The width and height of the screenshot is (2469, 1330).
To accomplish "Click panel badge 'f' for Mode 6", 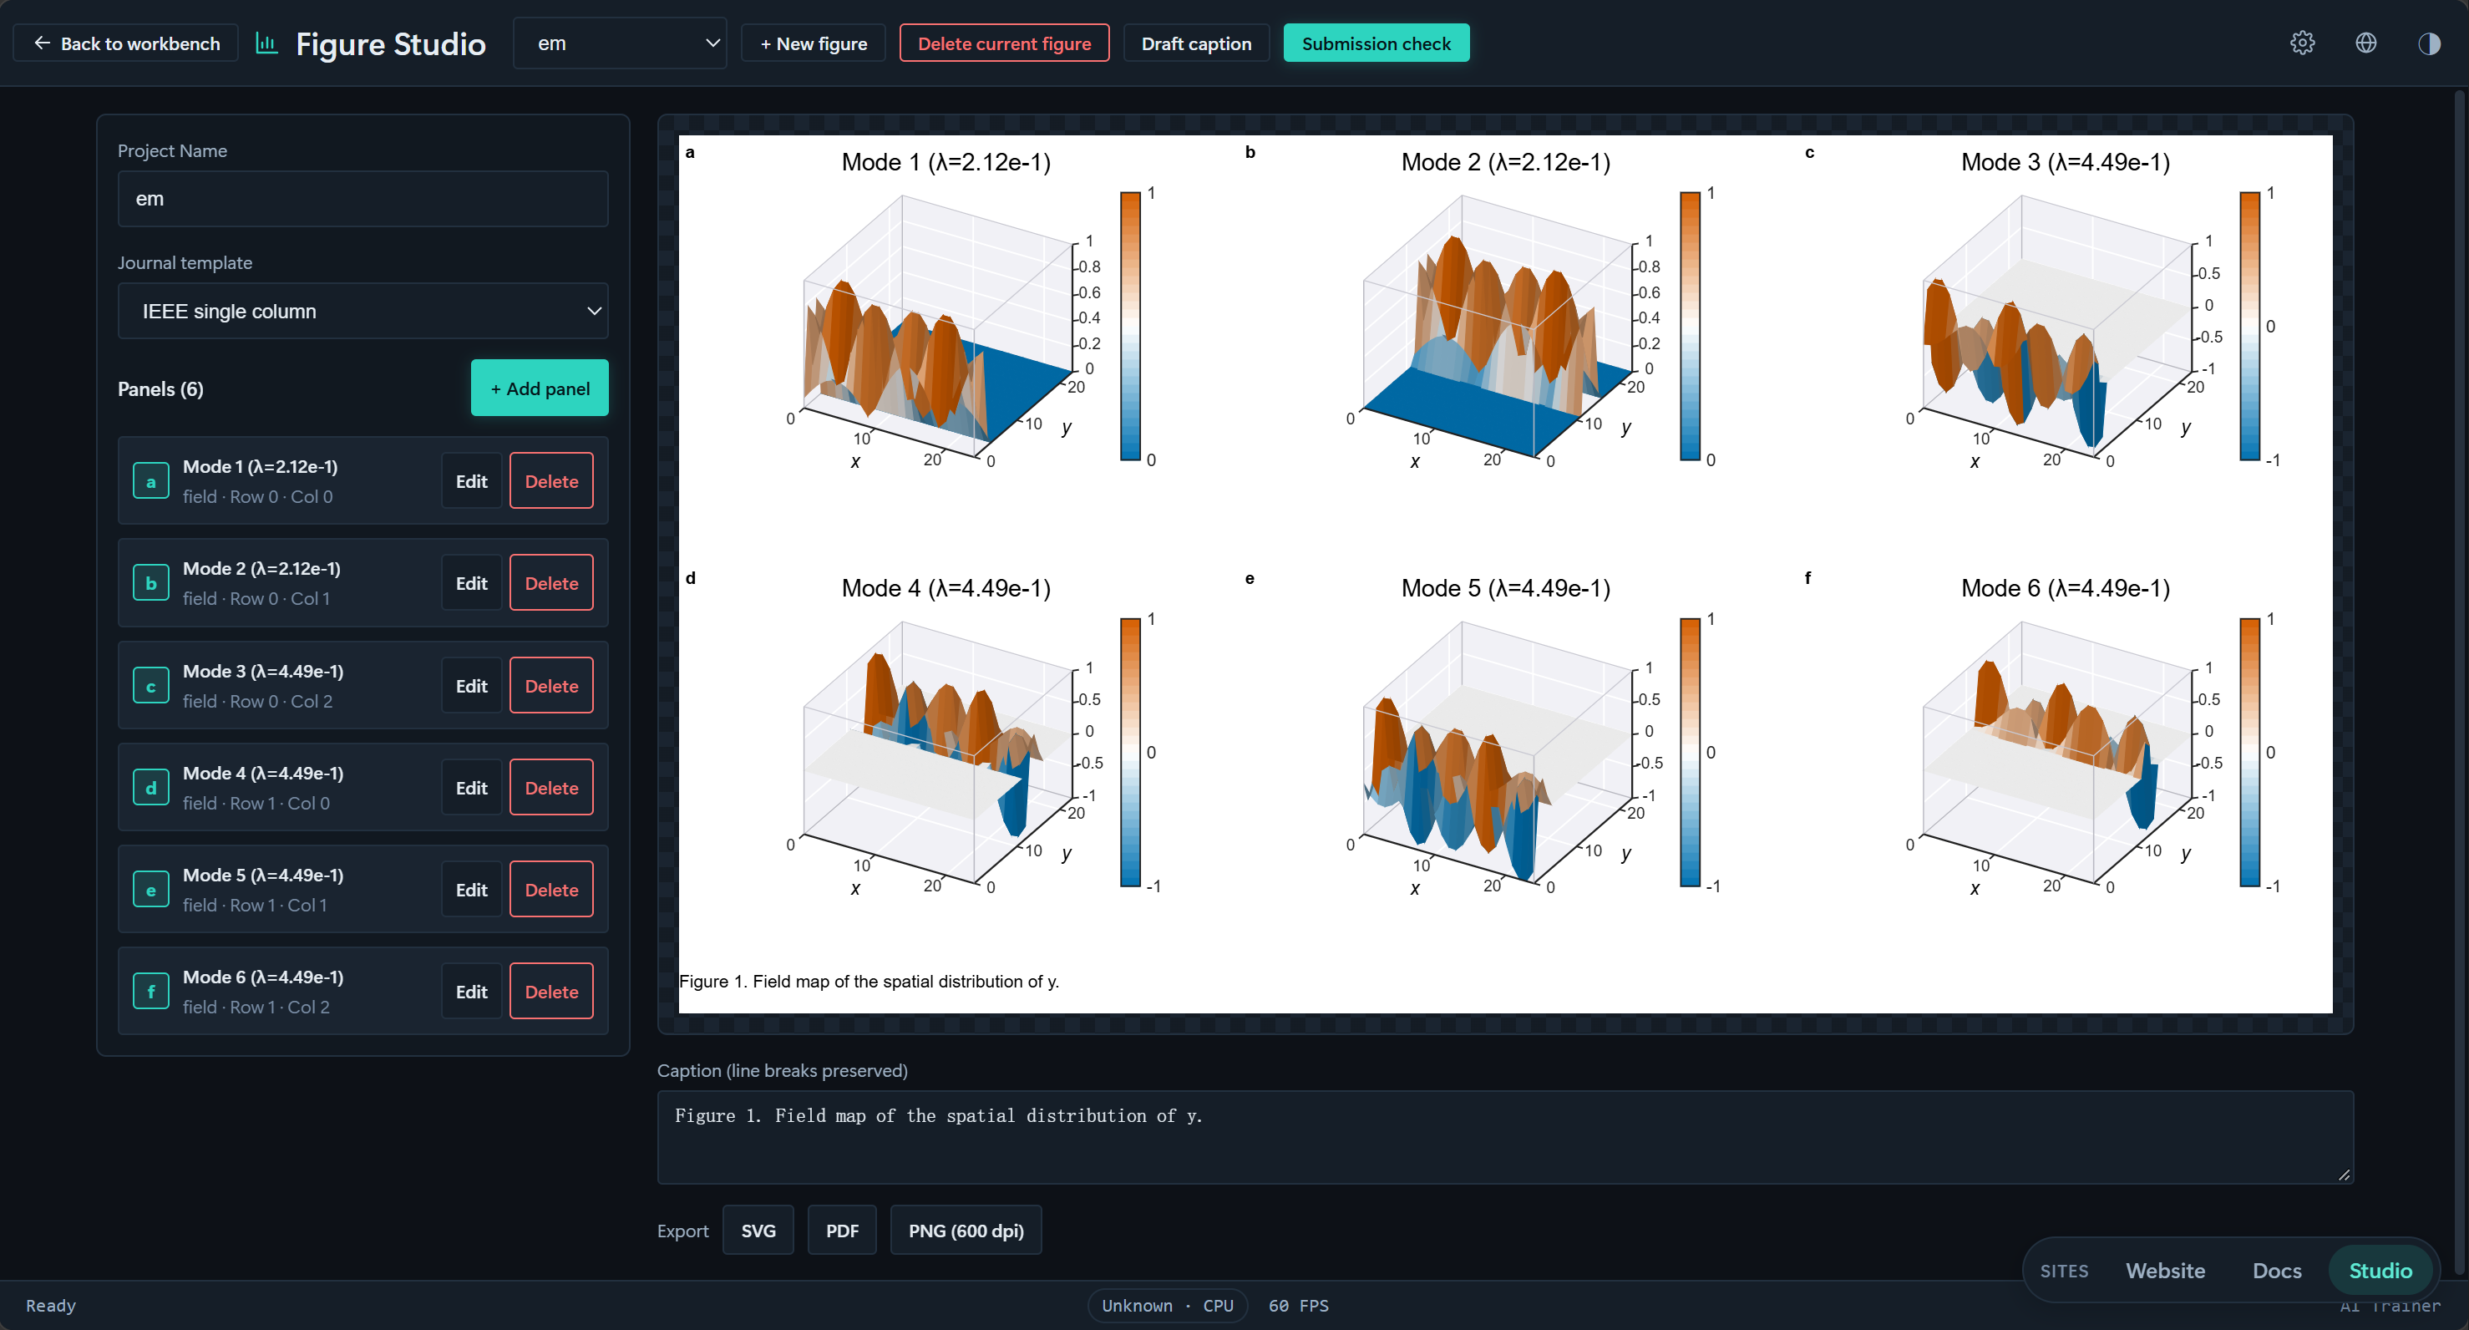I will pyautogui.click(x=150, y=992).
